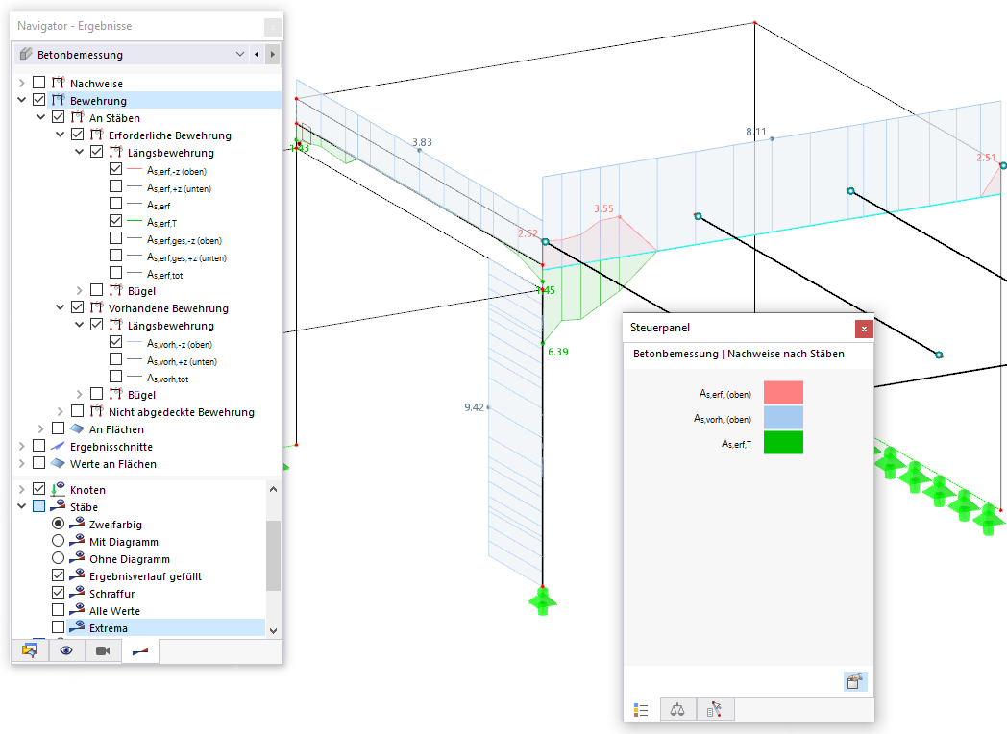
Task: Click the lower navigator scrollbar thumb
Action: (x=273, y=555)
